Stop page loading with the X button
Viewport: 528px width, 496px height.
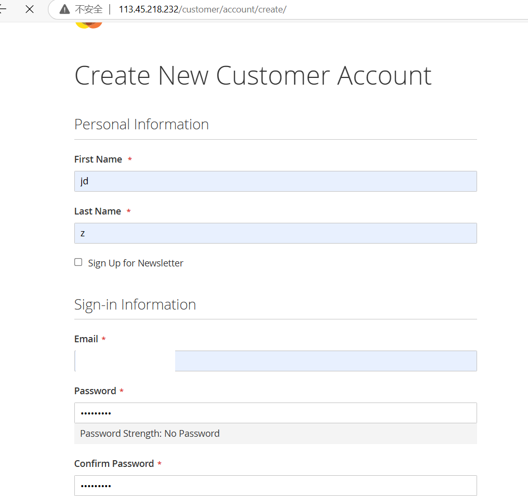tap(30, 9)
